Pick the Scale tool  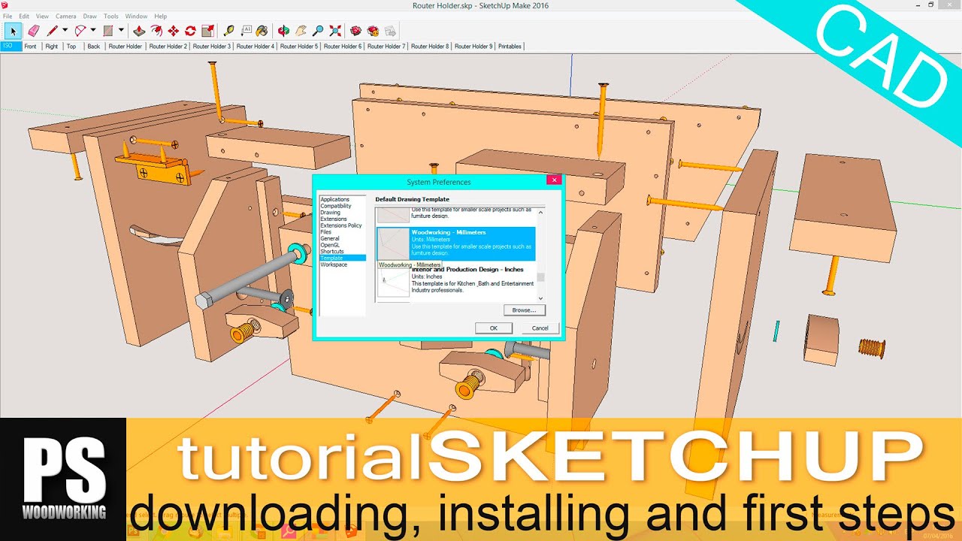tap(207, 31)
